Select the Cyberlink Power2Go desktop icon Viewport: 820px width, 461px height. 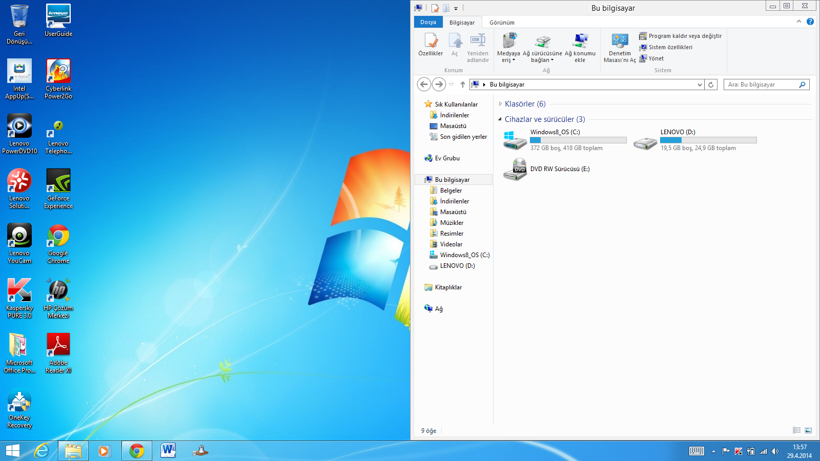(58, 79)
